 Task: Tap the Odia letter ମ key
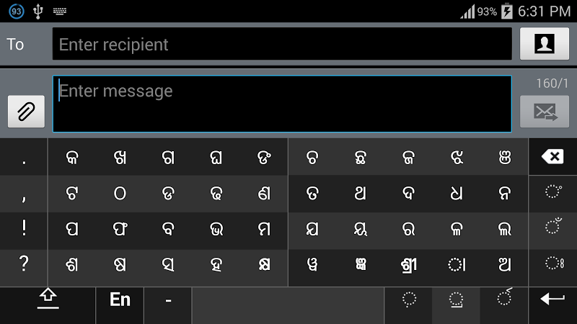tap(264, 228)
